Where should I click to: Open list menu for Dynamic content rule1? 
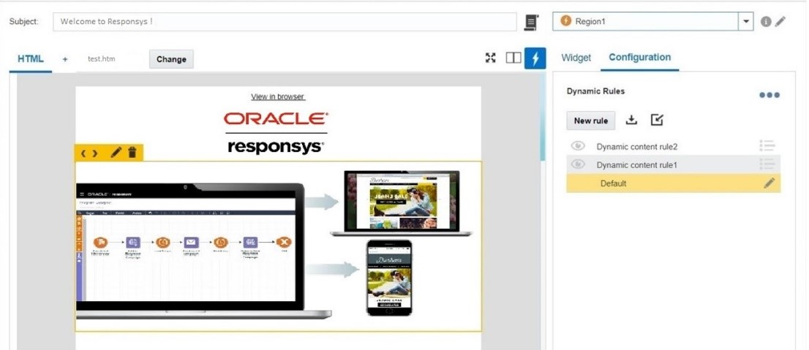pyautogui.click(x=767, y=164)
